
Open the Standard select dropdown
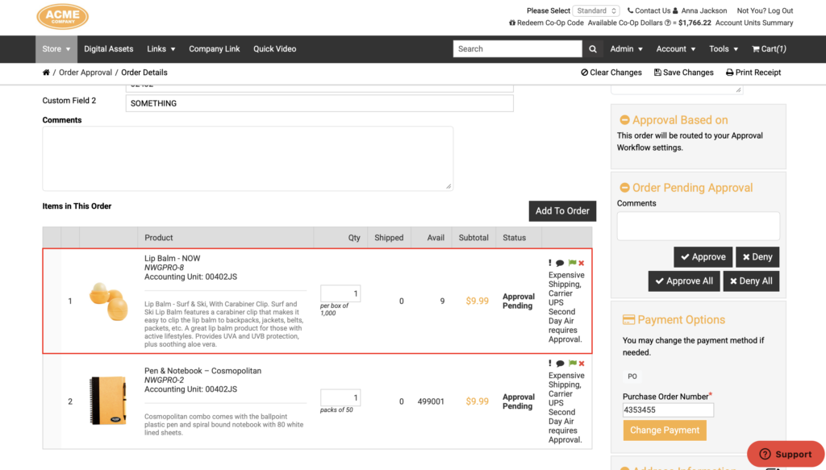click(596, 10)
